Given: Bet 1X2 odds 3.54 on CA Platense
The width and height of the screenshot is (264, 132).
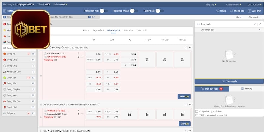Looking at the screenshot, I should click(129, 54).
